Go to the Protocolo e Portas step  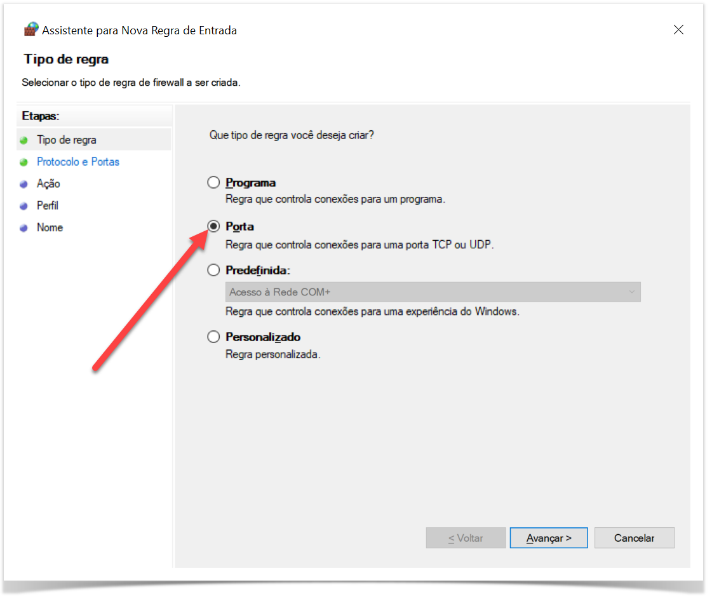coord(78,162)
